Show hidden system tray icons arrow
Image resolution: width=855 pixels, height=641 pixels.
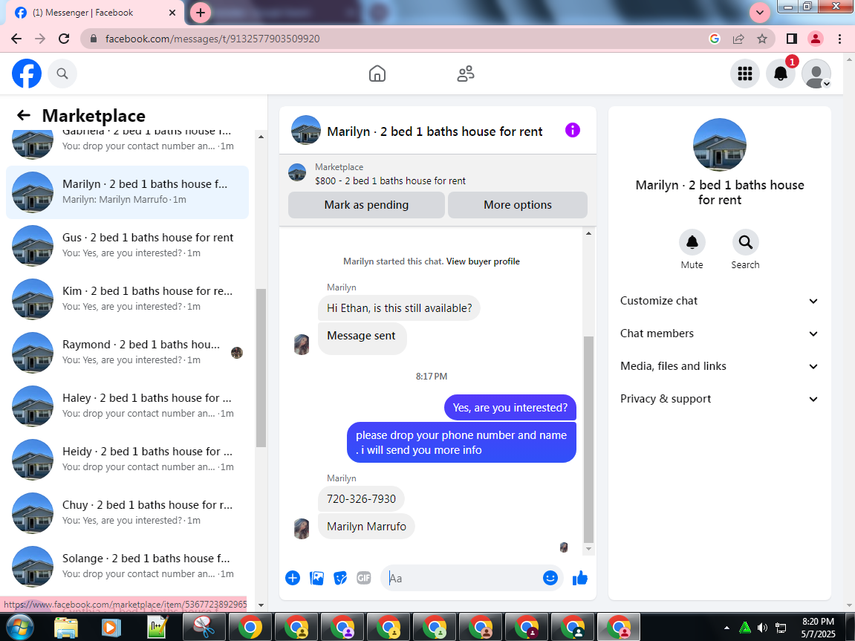726,628
